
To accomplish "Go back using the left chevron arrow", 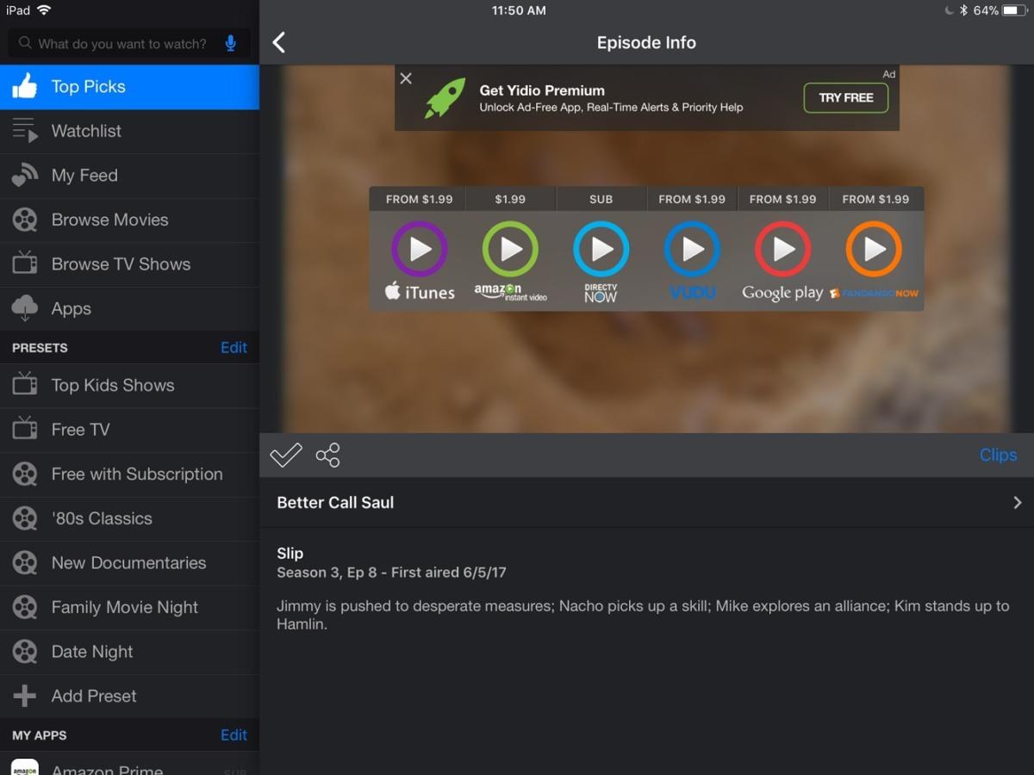I will (x=278, y=43).
